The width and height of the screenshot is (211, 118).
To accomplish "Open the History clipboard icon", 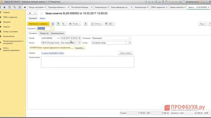I will tap(10, 7).
